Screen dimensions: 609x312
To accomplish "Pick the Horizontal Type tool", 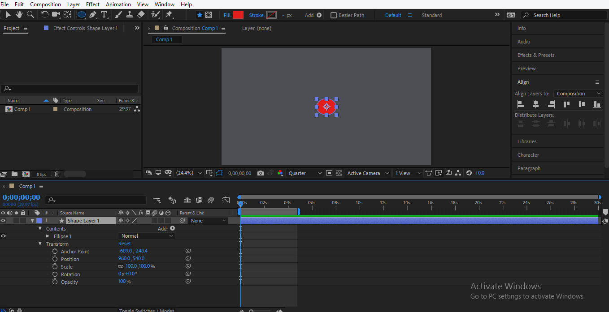I will click(104, 15).
